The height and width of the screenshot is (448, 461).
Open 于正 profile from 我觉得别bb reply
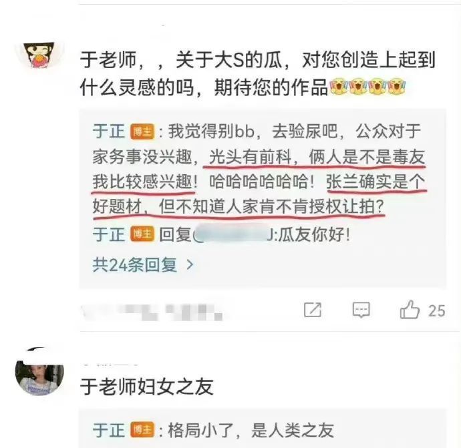click(109, 132)
